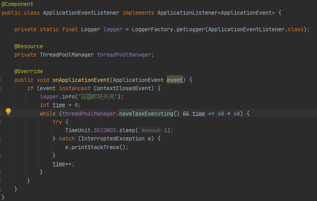The width and height of the screenshot is (317, 201).
Task: Click InterruptedException in the catch clause
Action: [113, 138]
